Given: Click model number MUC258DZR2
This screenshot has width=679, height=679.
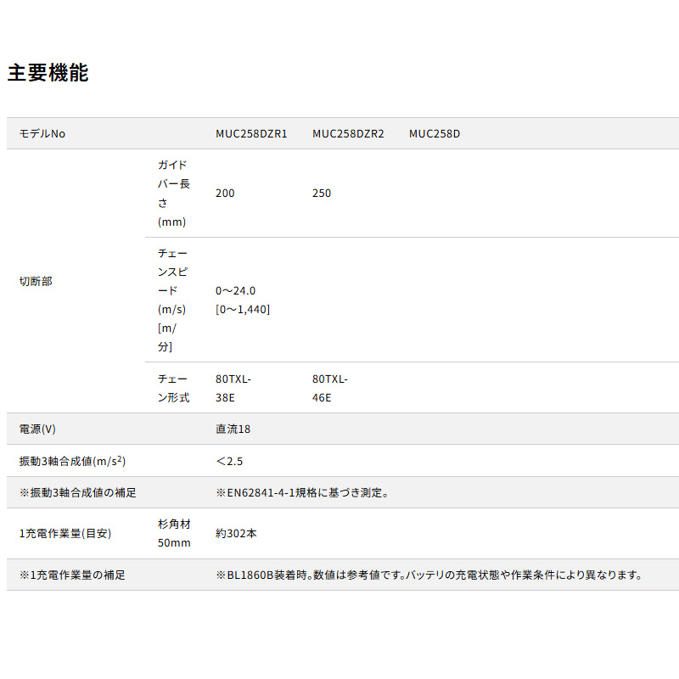Looking at the screenshot, I should [x=348, y=134].
